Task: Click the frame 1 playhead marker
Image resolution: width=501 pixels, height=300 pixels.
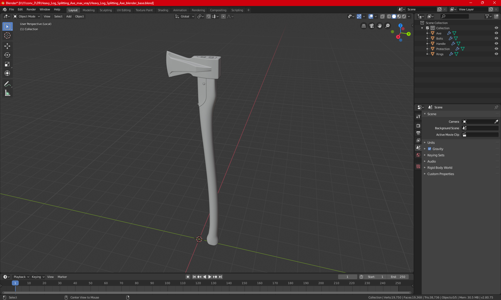Action: coord(15,283)
